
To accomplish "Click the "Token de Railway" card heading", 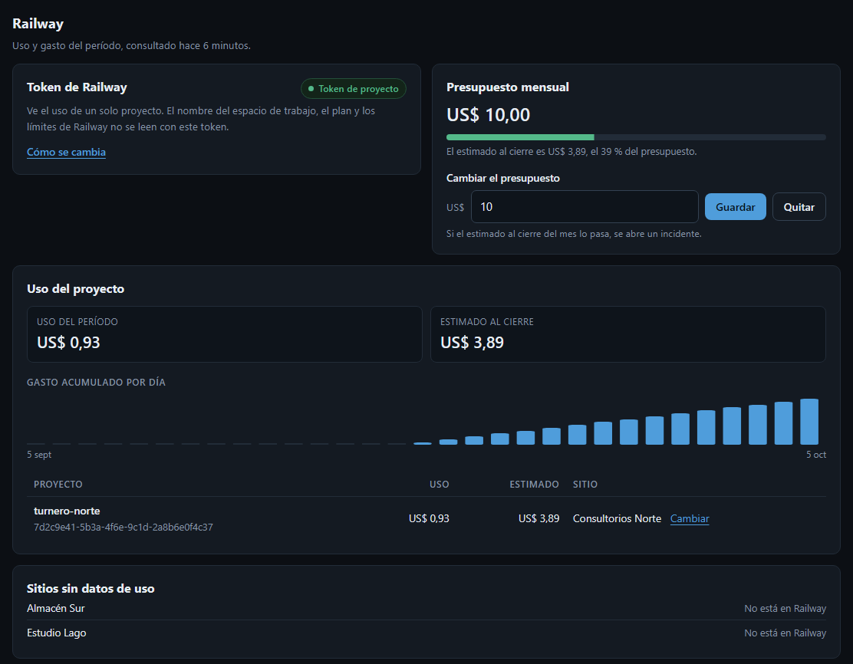I will click(77, 87).
